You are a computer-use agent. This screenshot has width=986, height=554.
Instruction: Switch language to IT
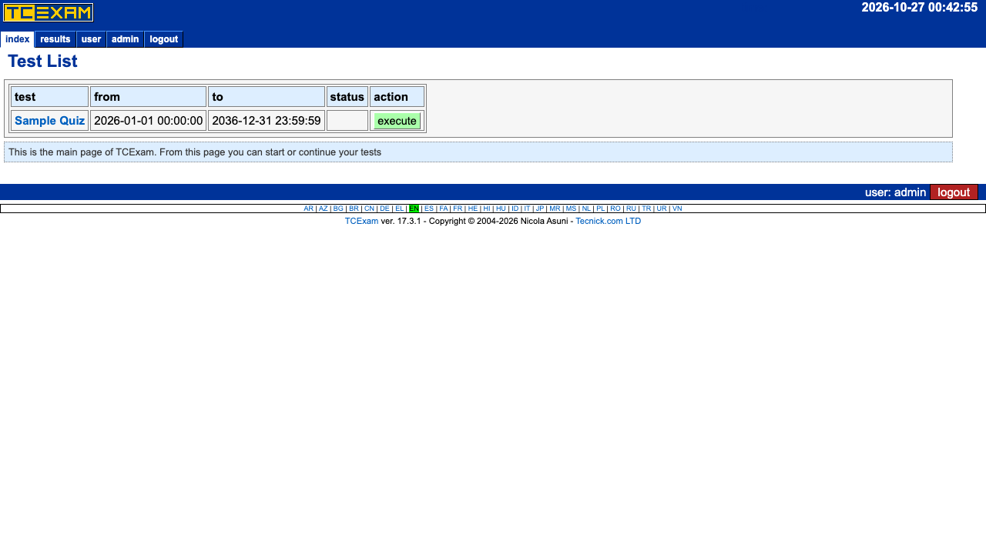click(x=527, y=209)
